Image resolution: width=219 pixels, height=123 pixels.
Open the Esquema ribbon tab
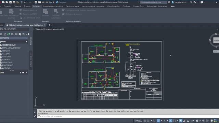(x=17, y=6)
